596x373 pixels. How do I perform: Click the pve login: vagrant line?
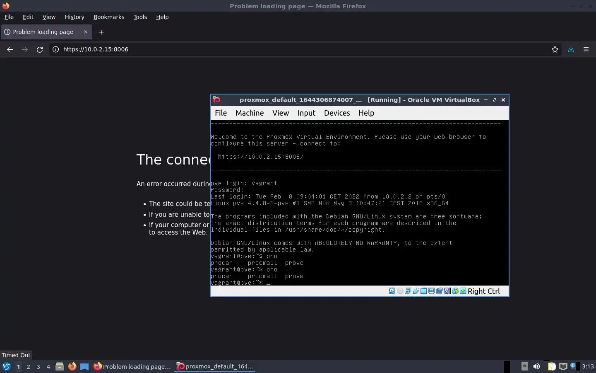[244, 183]
